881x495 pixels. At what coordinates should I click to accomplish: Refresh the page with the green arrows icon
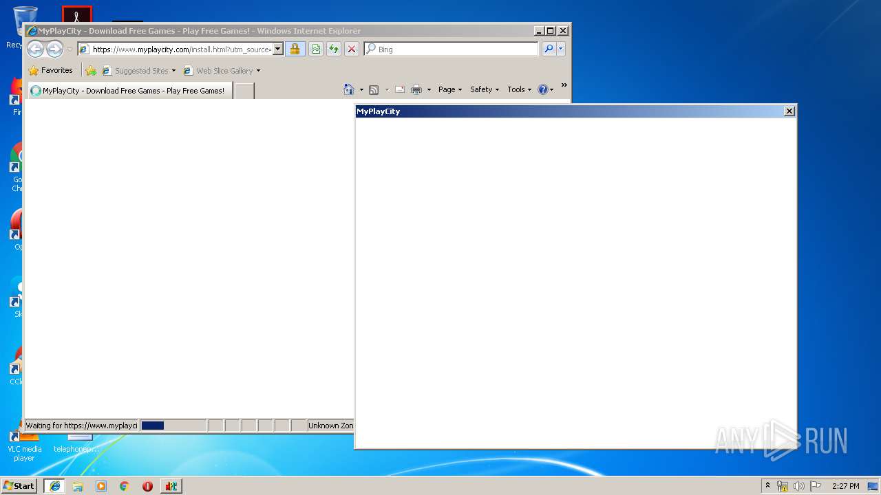[x=334, y=49]
